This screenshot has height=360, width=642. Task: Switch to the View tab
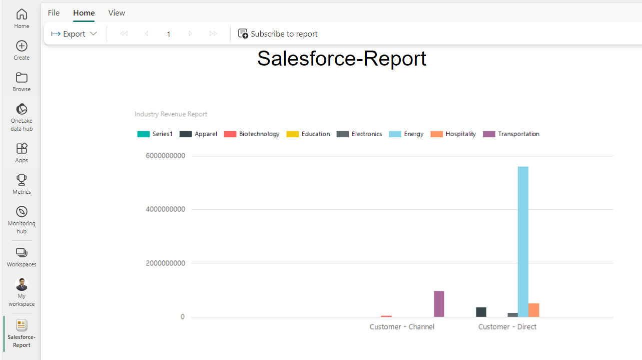(117, 13)
